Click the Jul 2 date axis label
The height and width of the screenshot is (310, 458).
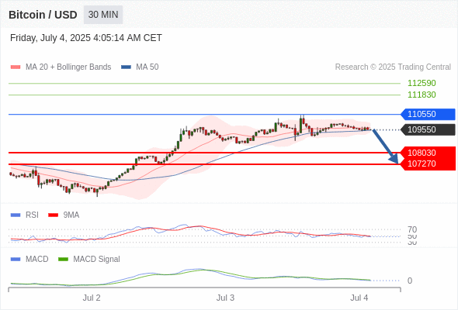tap(92, 298)
